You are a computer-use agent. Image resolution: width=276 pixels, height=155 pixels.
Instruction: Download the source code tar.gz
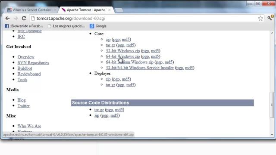99,110
